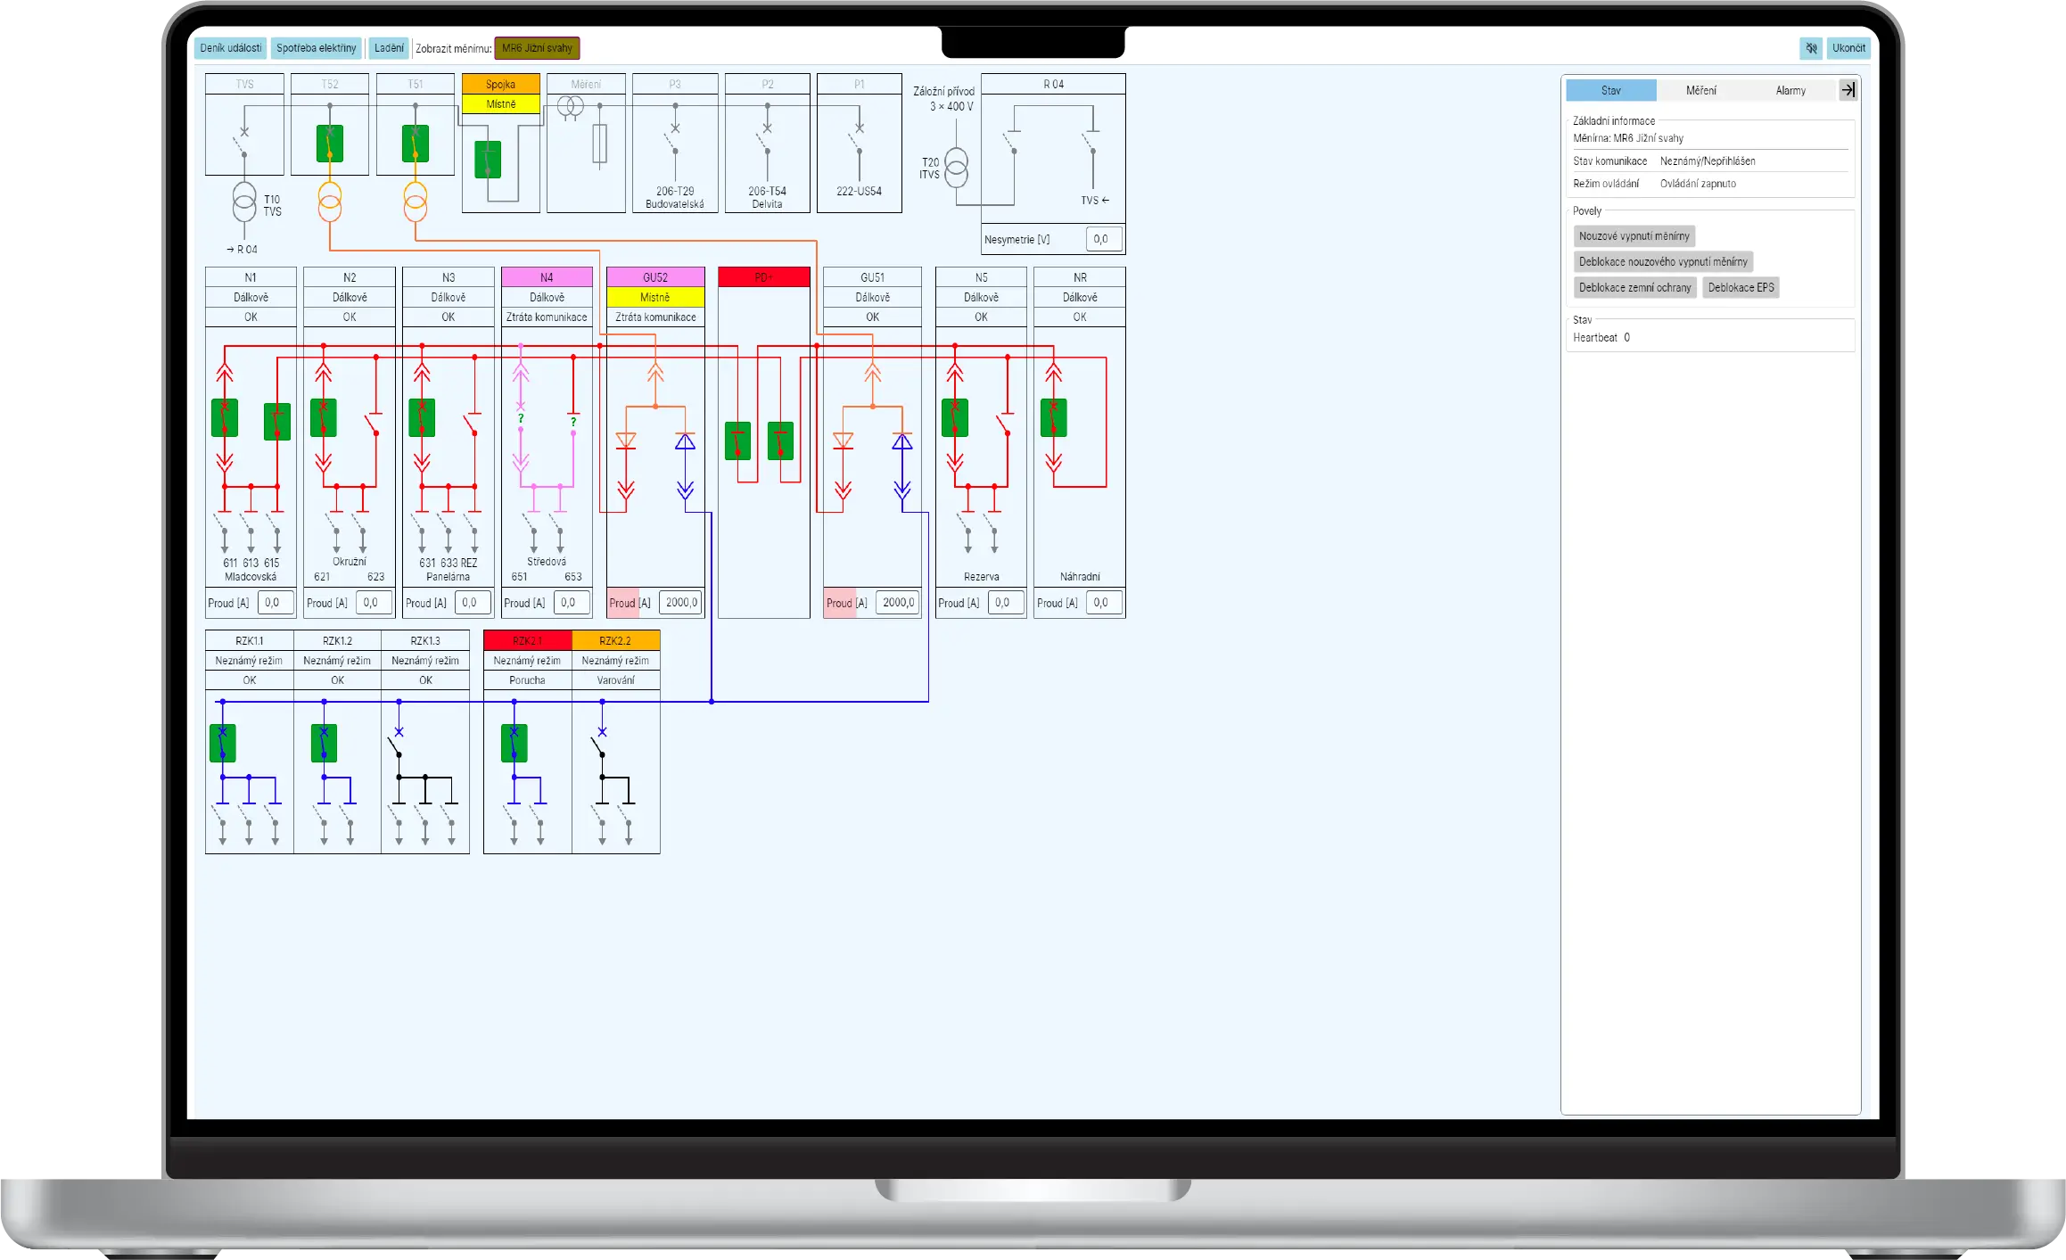Click the yellow 'Místně' label under GU52

(655, 297)
